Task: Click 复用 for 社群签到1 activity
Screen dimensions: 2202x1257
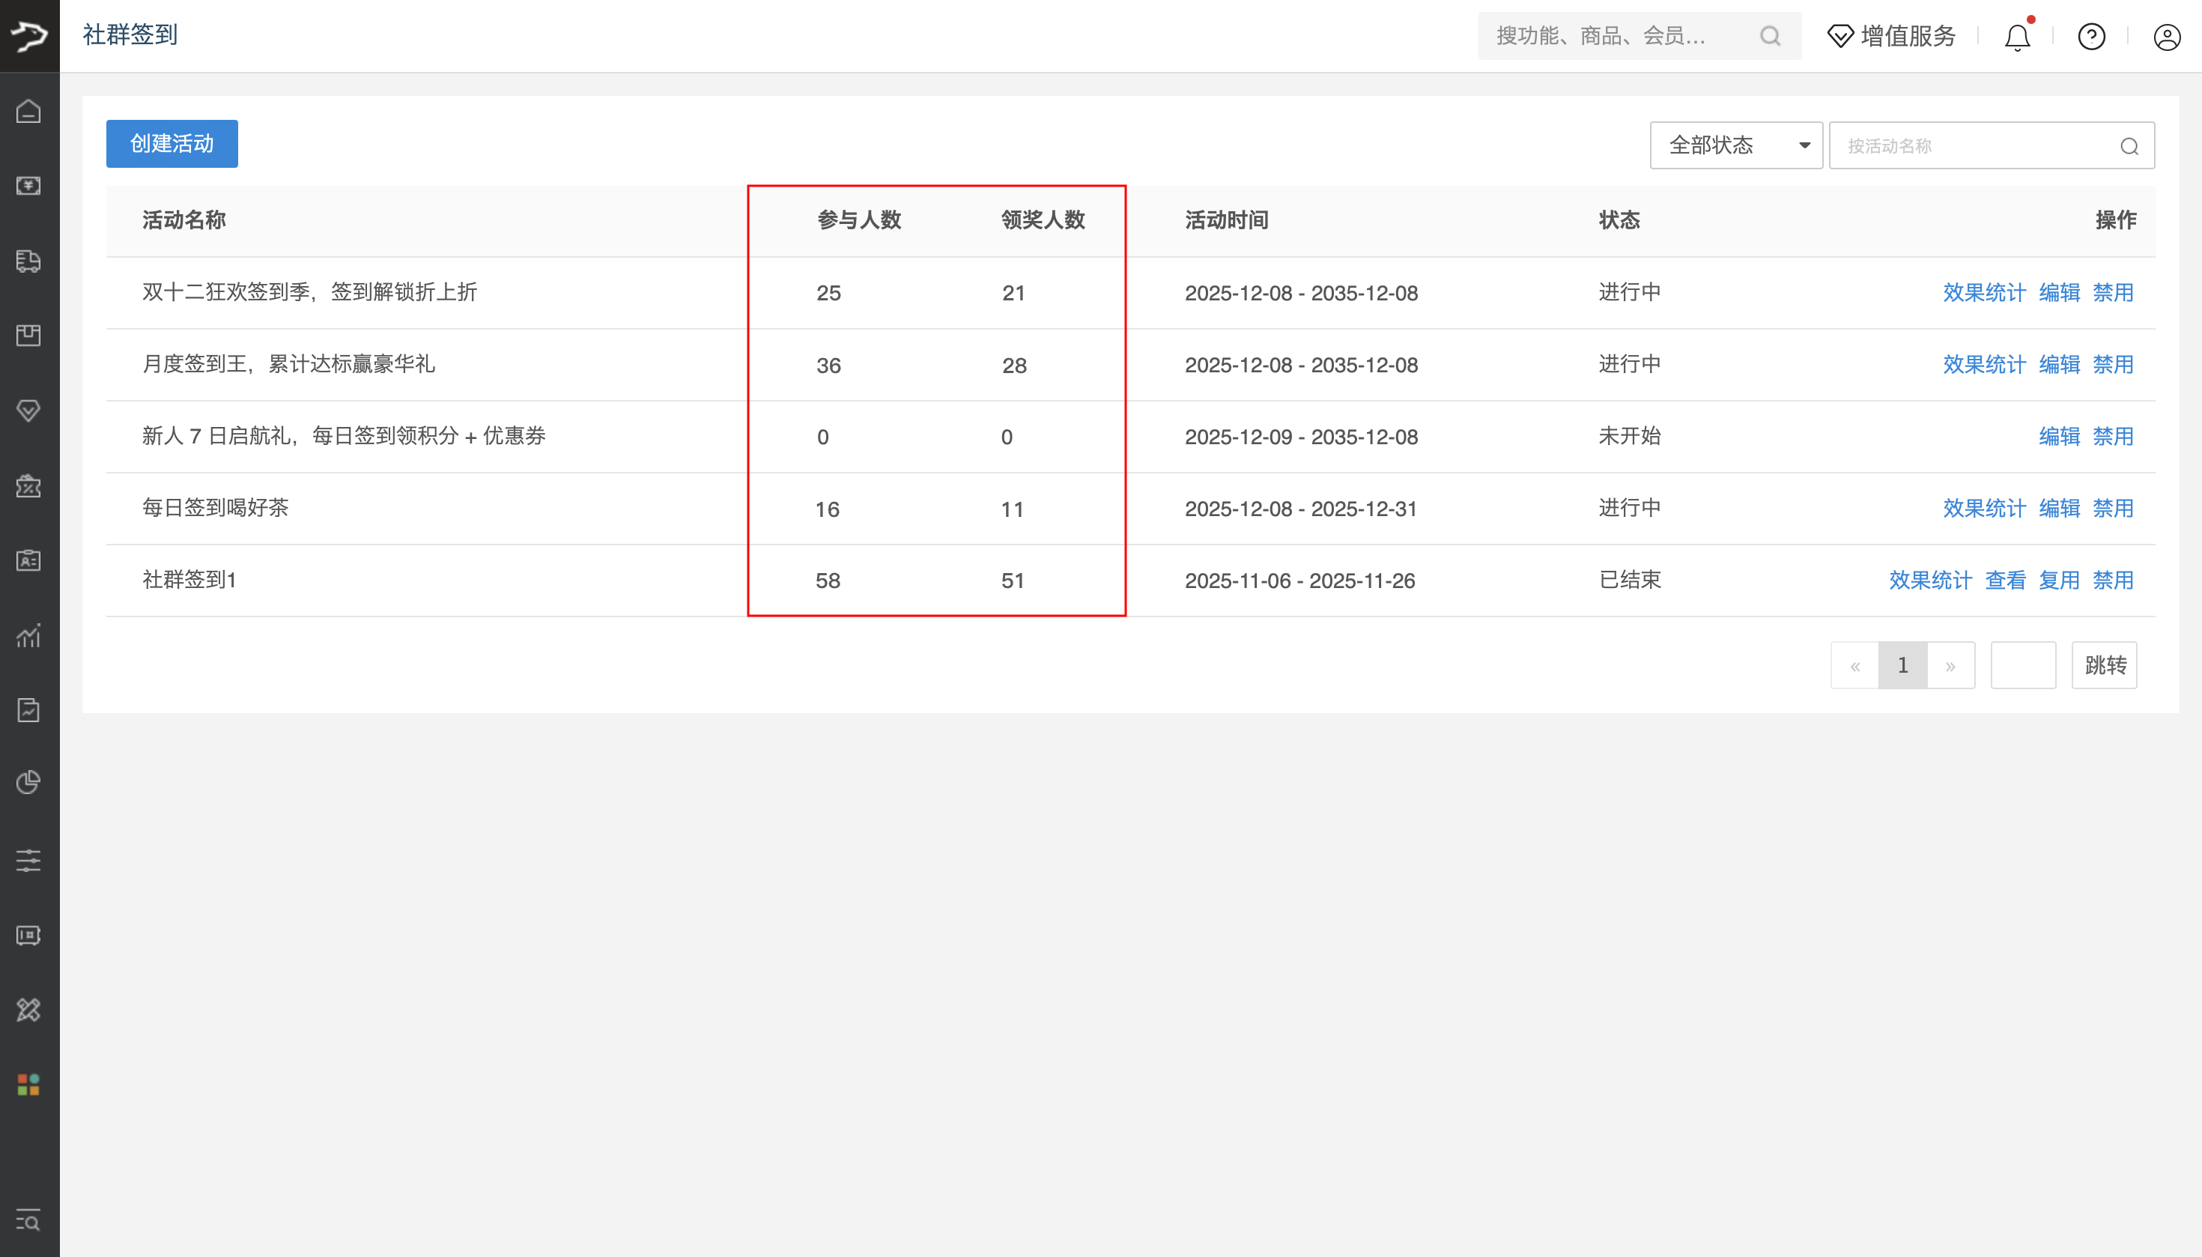Action: click(x=2059, y=580)
